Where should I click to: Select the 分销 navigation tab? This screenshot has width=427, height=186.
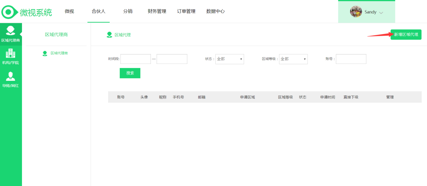pos(128,11)
